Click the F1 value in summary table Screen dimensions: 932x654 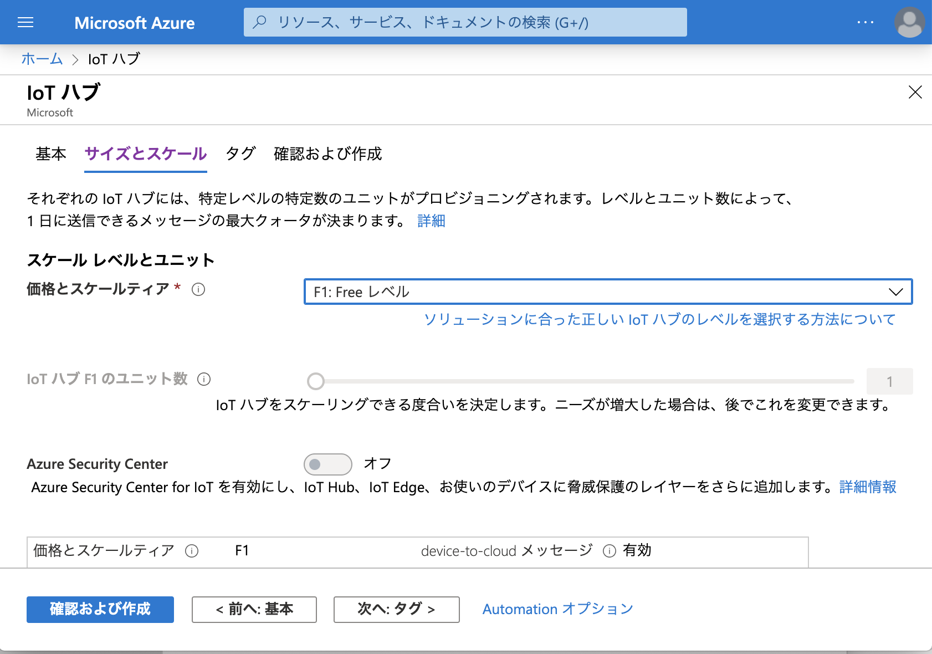[x=242, y=551]
